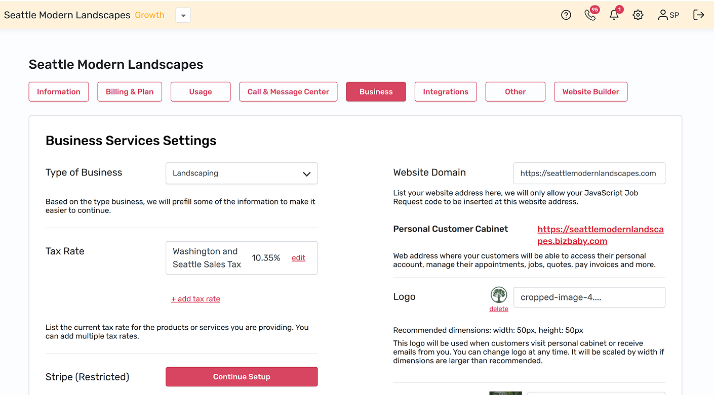The image size is (714, 395).
Task: Click the Website Domain input field
Action: pos(589,173)
